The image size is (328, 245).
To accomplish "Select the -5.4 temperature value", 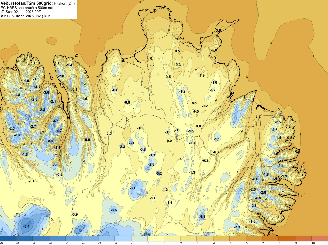I will click(26, 227).
